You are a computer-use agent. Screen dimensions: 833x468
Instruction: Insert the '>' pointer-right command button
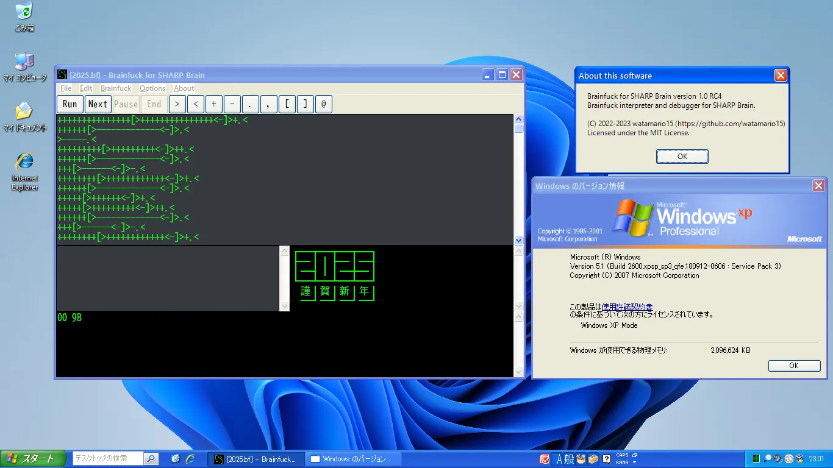click(177, 104)
